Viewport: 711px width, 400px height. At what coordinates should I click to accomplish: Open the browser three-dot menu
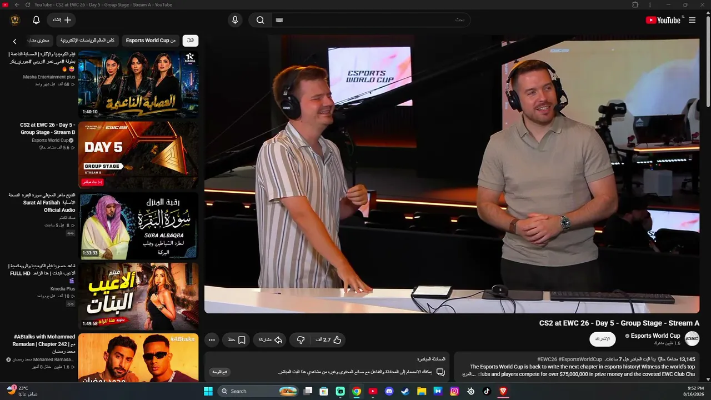coord(650,5)
